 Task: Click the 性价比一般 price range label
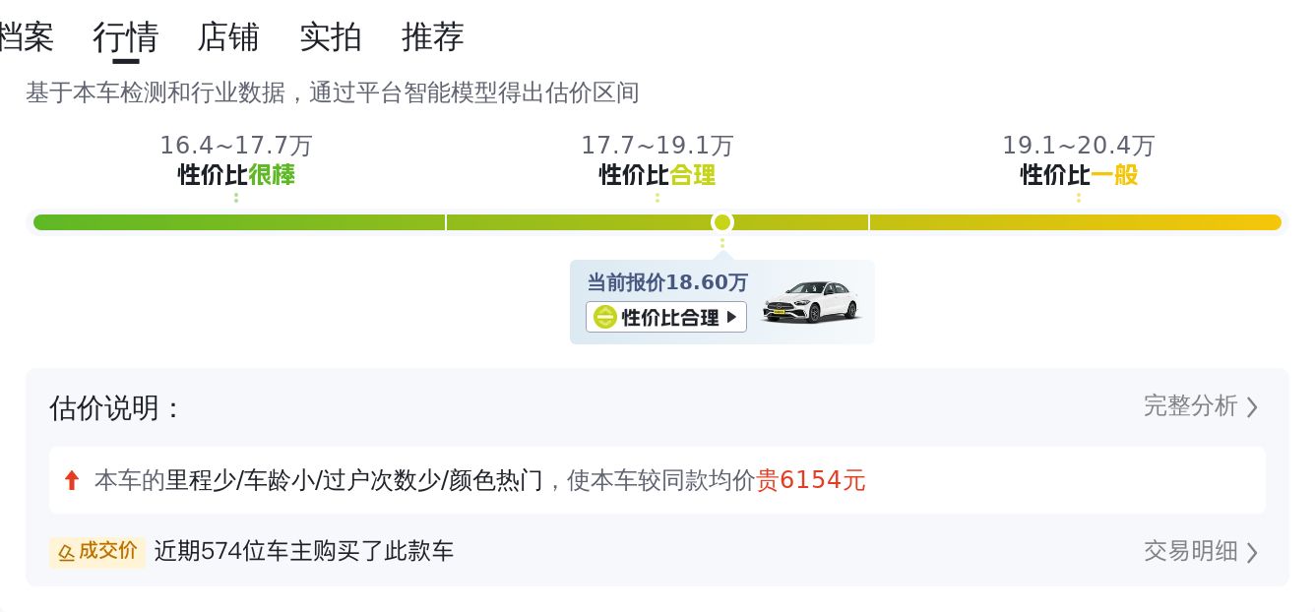[x=1079, y=175]
